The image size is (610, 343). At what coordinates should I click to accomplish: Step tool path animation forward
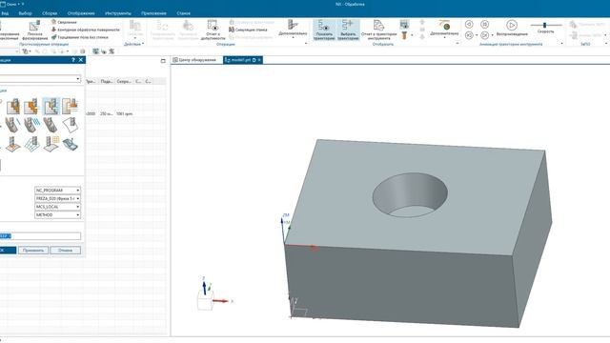(x=484, y=25)
